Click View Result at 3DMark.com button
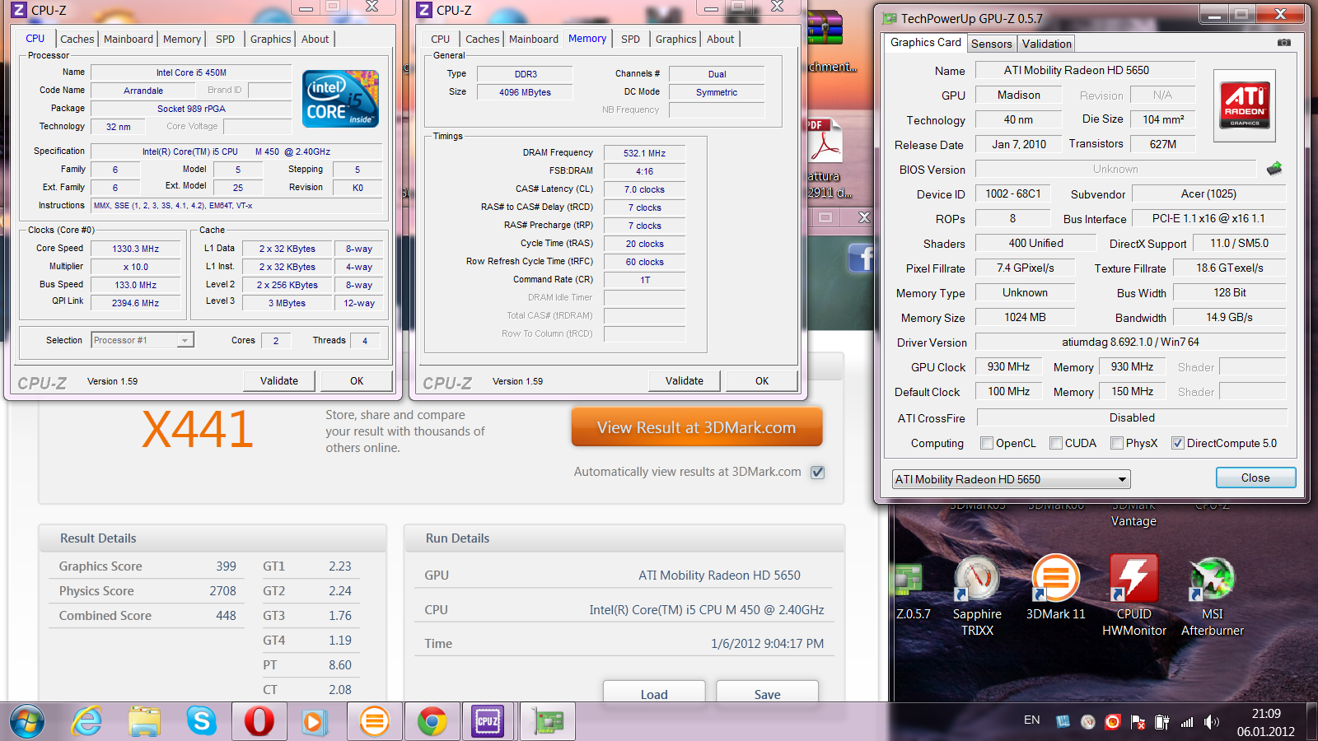Viewport: 1318px width, 741px height. (x=696, y=427)
